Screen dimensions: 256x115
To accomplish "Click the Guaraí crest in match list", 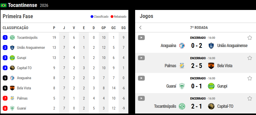I will coord(182,86).
